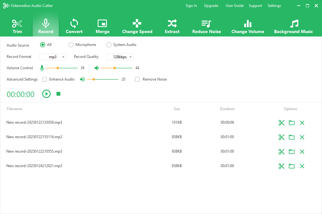Open the Convert tool

coord(74,26)
